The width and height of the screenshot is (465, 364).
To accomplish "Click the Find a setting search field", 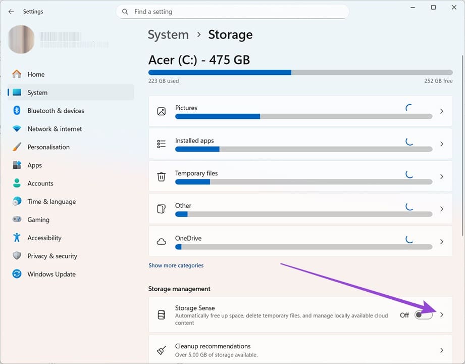I will pyautogui.click(x=232, y=11).
